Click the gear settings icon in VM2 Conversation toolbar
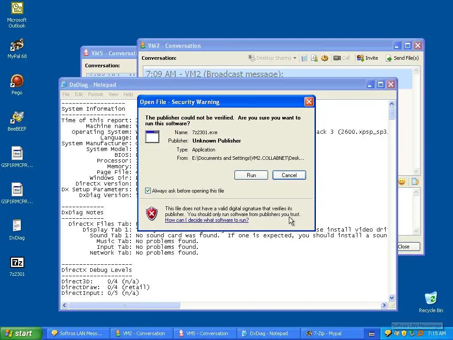 point(324,58)
